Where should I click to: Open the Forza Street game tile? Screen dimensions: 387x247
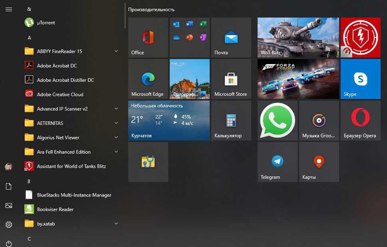pos(298,79)
